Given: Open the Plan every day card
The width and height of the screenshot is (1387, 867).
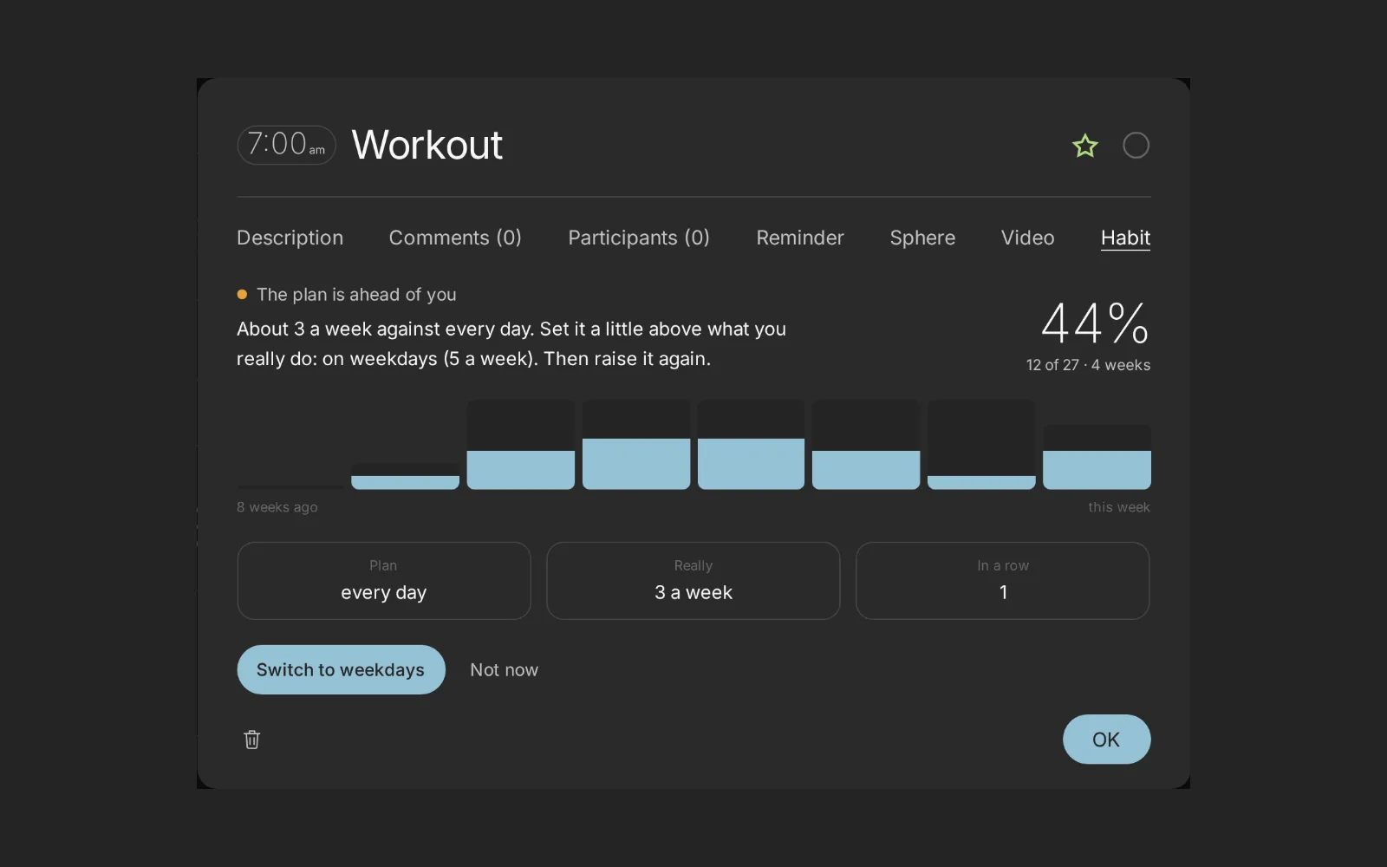Looking at the screenshot, I should 383,581.
